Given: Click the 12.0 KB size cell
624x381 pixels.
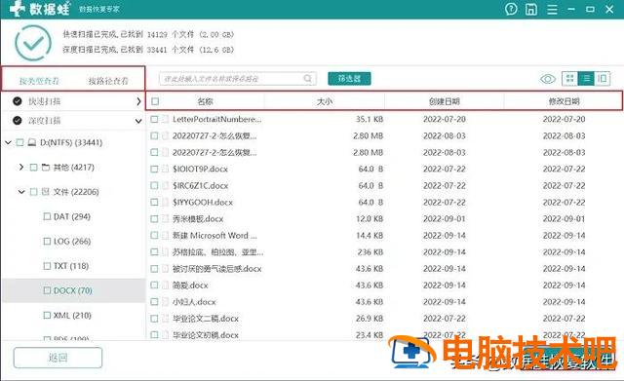Looking at the screenshot, I should tap(370, 218).
